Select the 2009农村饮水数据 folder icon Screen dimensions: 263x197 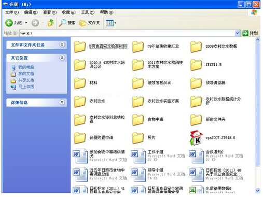click(x=196, y=47)
